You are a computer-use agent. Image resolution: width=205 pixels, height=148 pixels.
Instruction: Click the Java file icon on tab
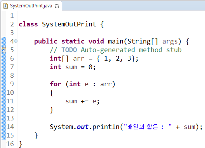pos(5,6)
